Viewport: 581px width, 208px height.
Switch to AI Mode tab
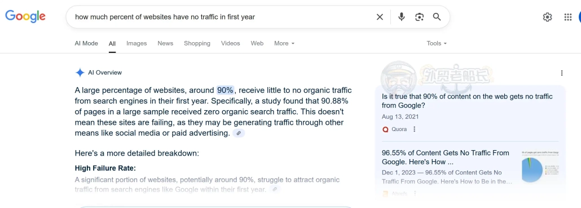pyautogui.click(x=86, y=43)
